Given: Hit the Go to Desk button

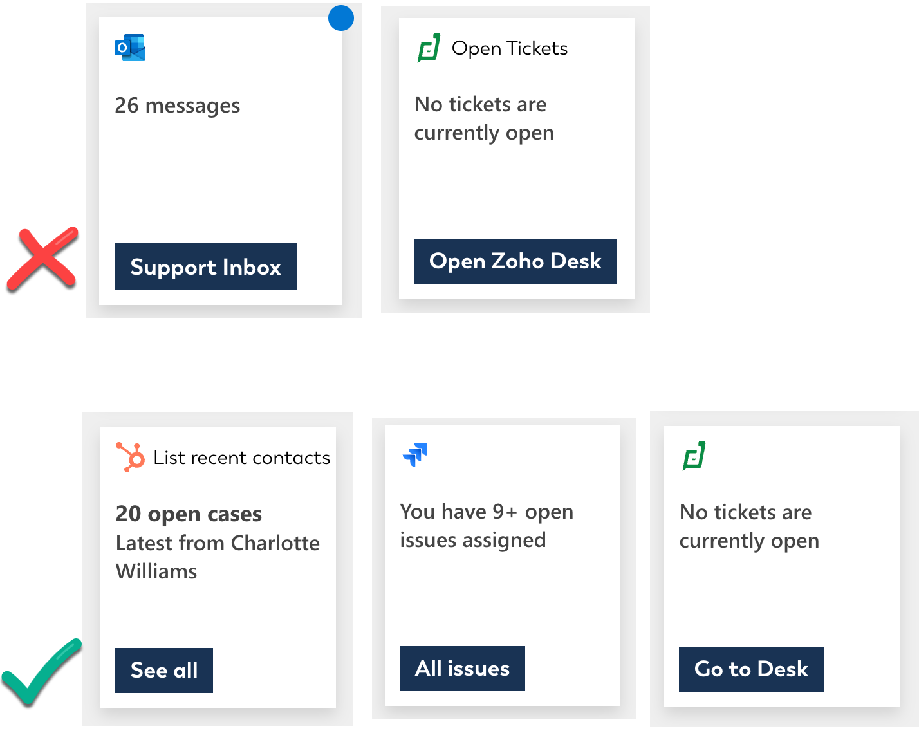Looking at the screenshot, I should point(751,669).
